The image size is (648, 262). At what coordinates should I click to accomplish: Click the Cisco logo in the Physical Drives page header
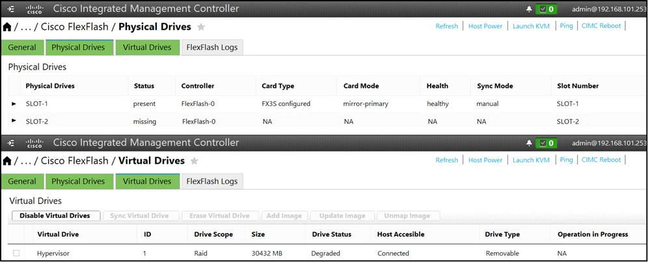point(34,9)
